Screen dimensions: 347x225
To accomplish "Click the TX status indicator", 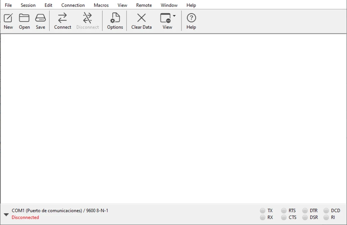I will pos(263,211).
